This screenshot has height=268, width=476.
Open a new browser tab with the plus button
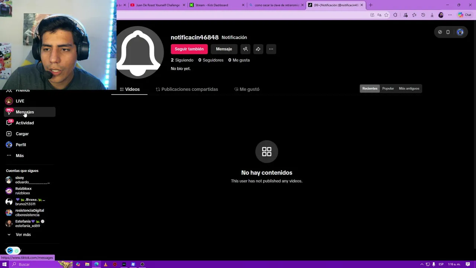pos(370,5)
